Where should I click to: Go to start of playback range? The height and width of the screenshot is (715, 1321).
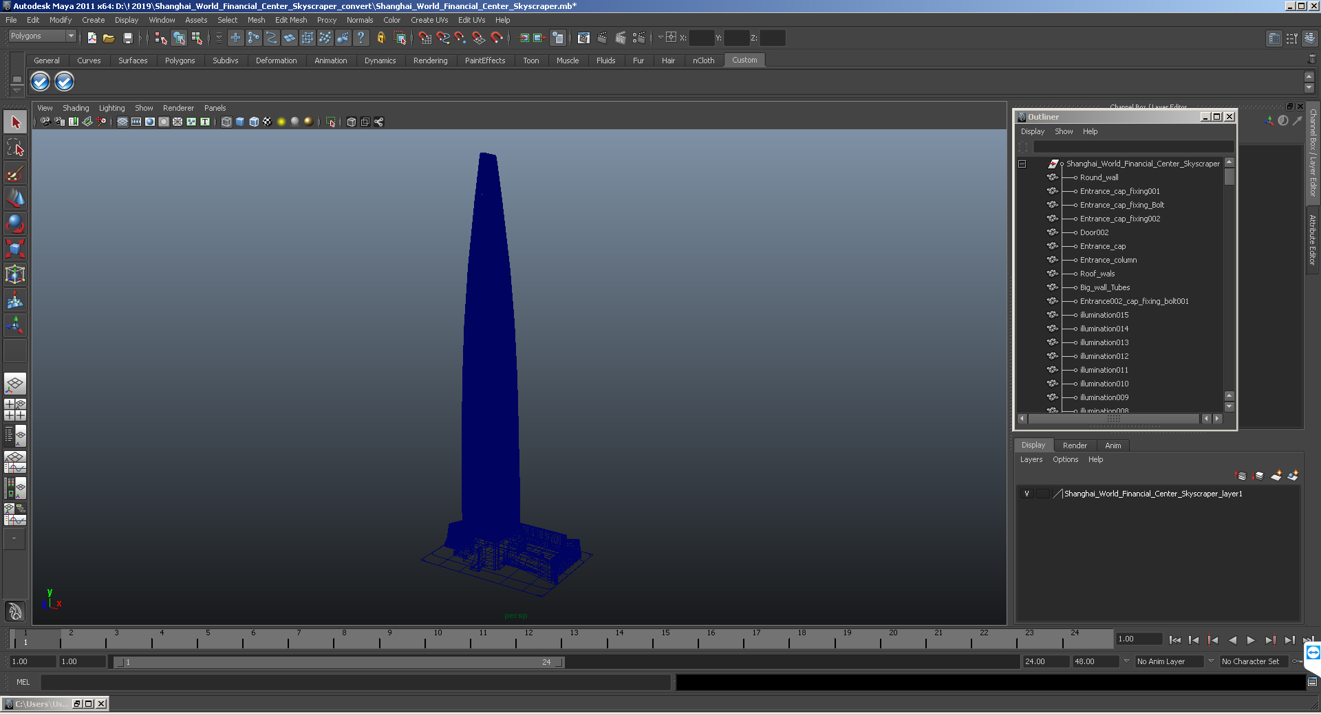click(1174, 640)
